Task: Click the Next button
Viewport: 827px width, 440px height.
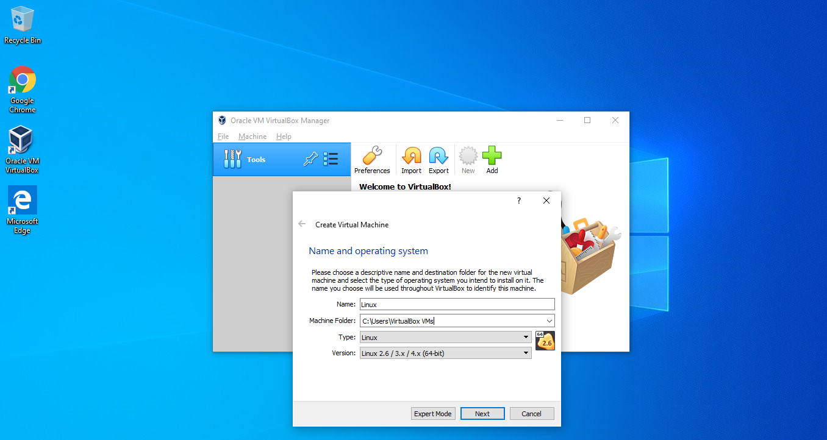Action: coord(482,414)
